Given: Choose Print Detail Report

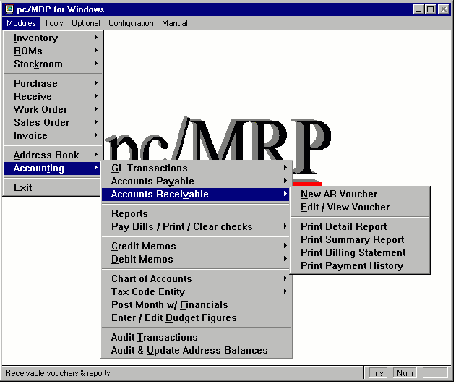Looking at the screenshot, I should (x=360, y=226).
